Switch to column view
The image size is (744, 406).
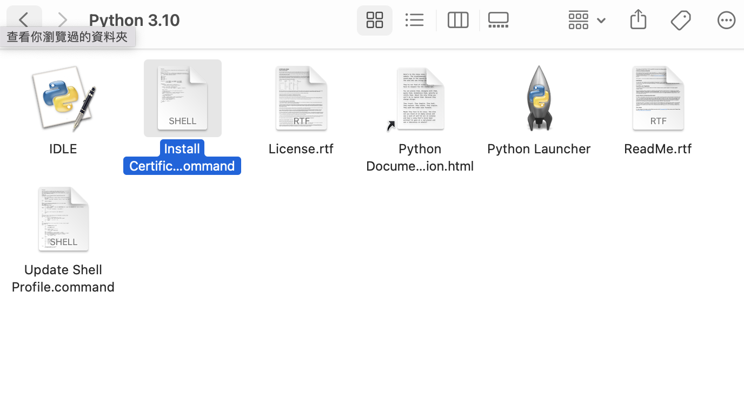458,21
